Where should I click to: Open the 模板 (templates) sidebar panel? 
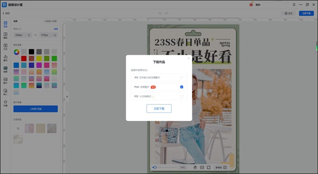click(5, 35)
